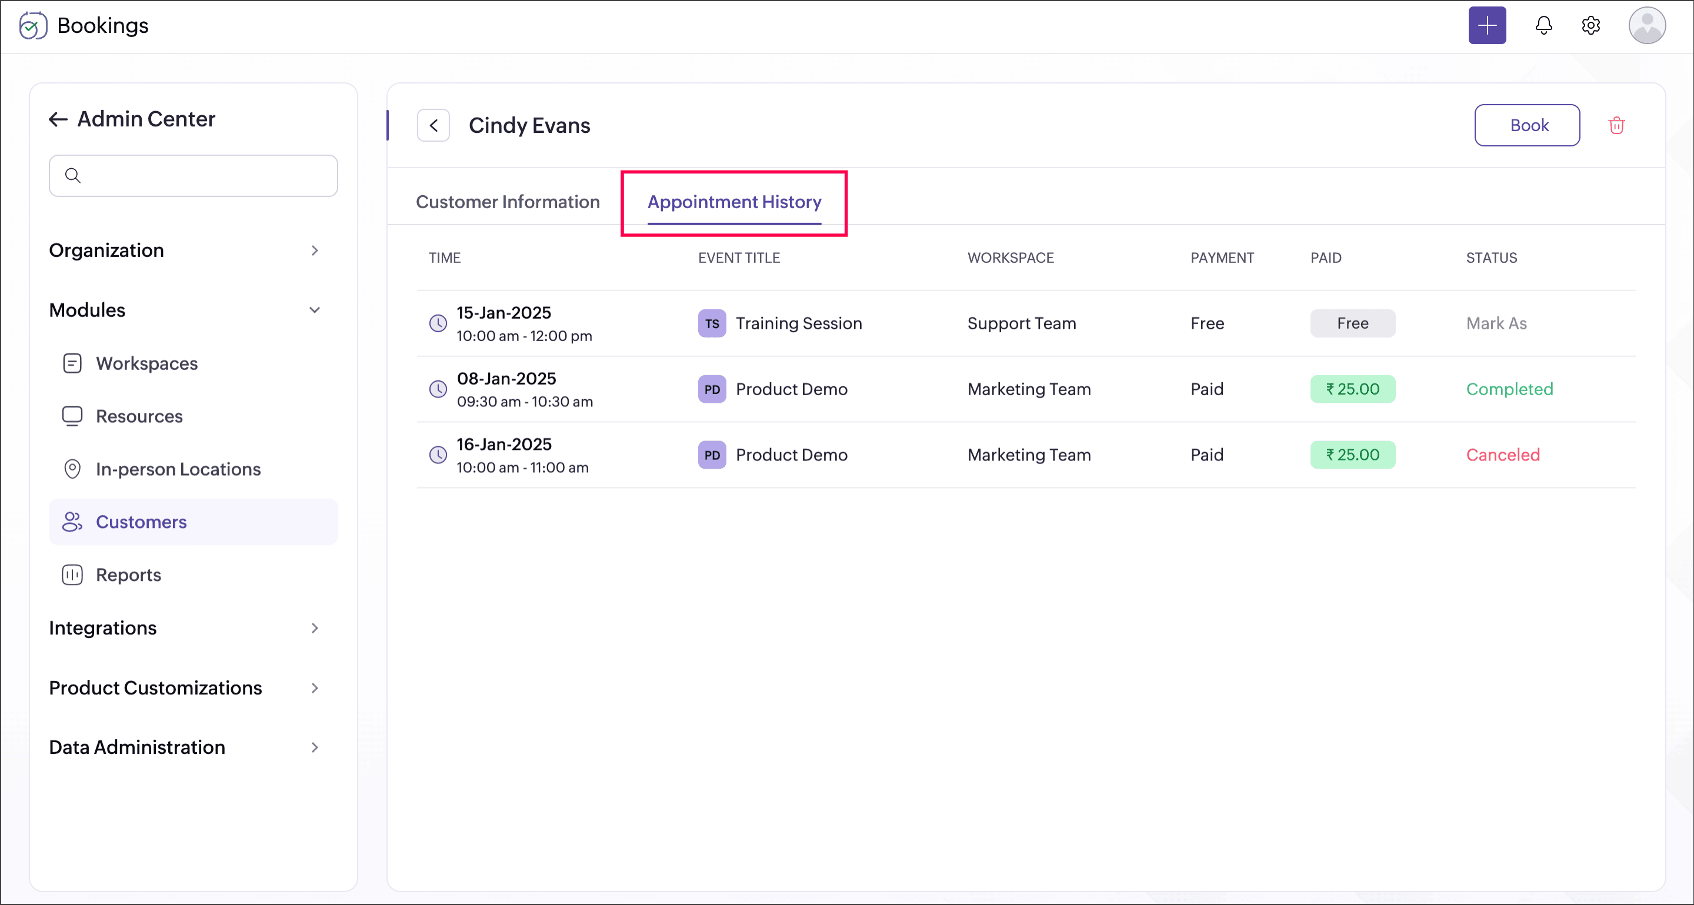This screenshot has width=1694, height=905.
Task: Delete customer with the trash icon
Action: point(1616,125)
